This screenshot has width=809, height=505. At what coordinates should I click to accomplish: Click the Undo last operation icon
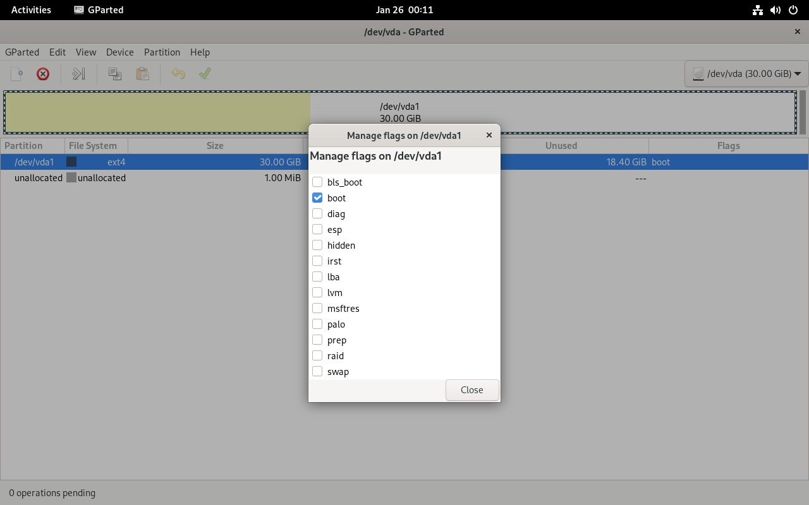178,74
